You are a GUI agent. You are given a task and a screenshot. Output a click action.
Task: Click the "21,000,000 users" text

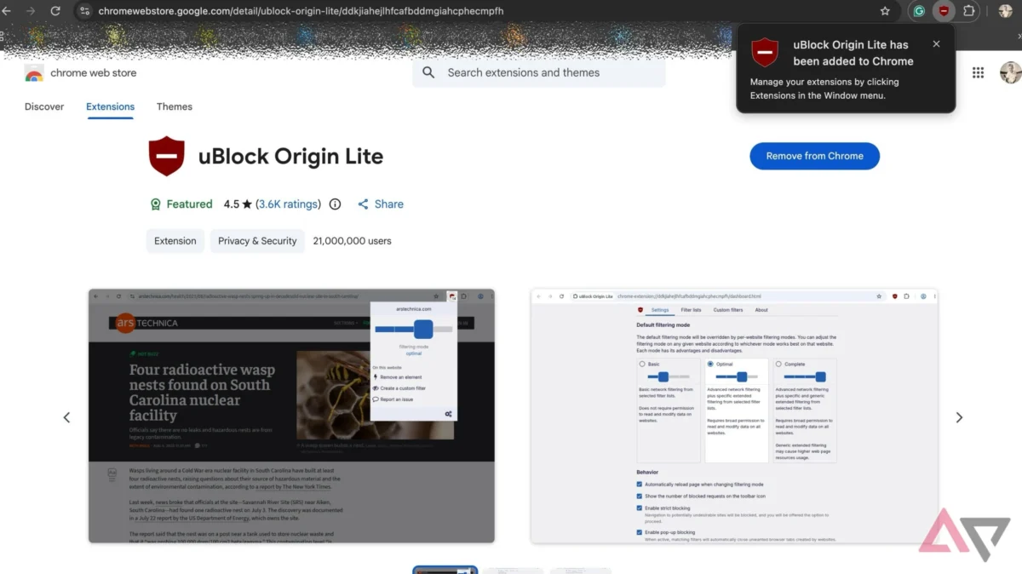(x=353, y=241)
